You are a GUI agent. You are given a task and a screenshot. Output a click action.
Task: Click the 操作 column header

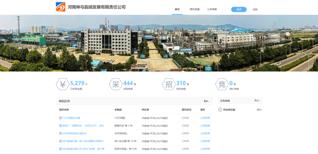pyautogui.click(x=203, y=110)
